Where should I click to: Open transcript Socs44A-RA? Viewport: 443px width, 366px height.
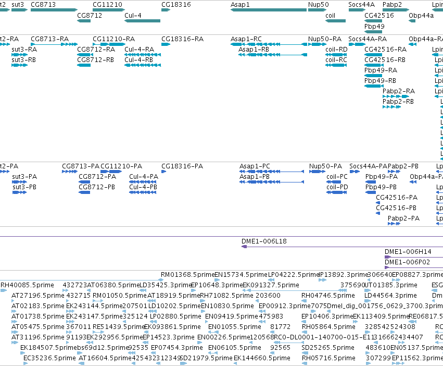[368, 39]
